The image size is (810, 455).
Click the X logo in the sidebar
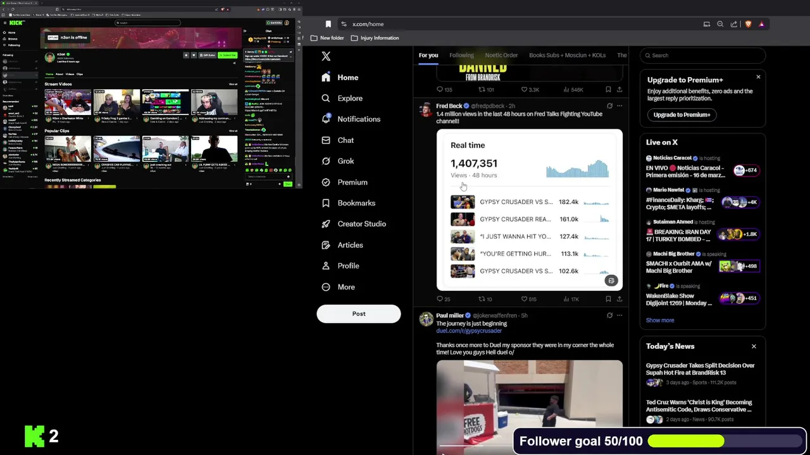tap(326, 56)
